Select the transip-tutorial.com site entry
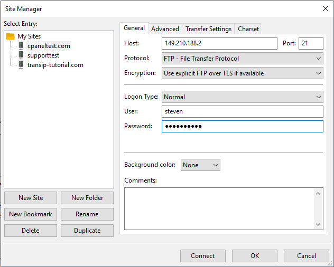The image size is (334, 267). pyautogui.click(x=55, y=65)
